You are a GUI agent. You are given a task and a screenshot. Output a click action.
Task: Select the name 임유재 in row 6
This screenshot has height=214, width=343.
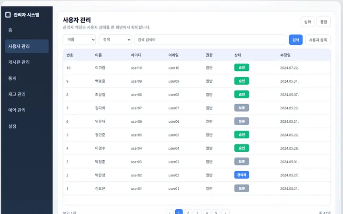tap(100, 121)
